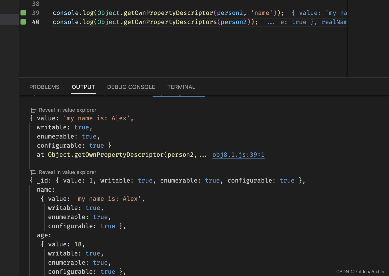This screenshot has width=389, height=276.
Task: Click line number 40 in the gutter
Action: [36, 22]
